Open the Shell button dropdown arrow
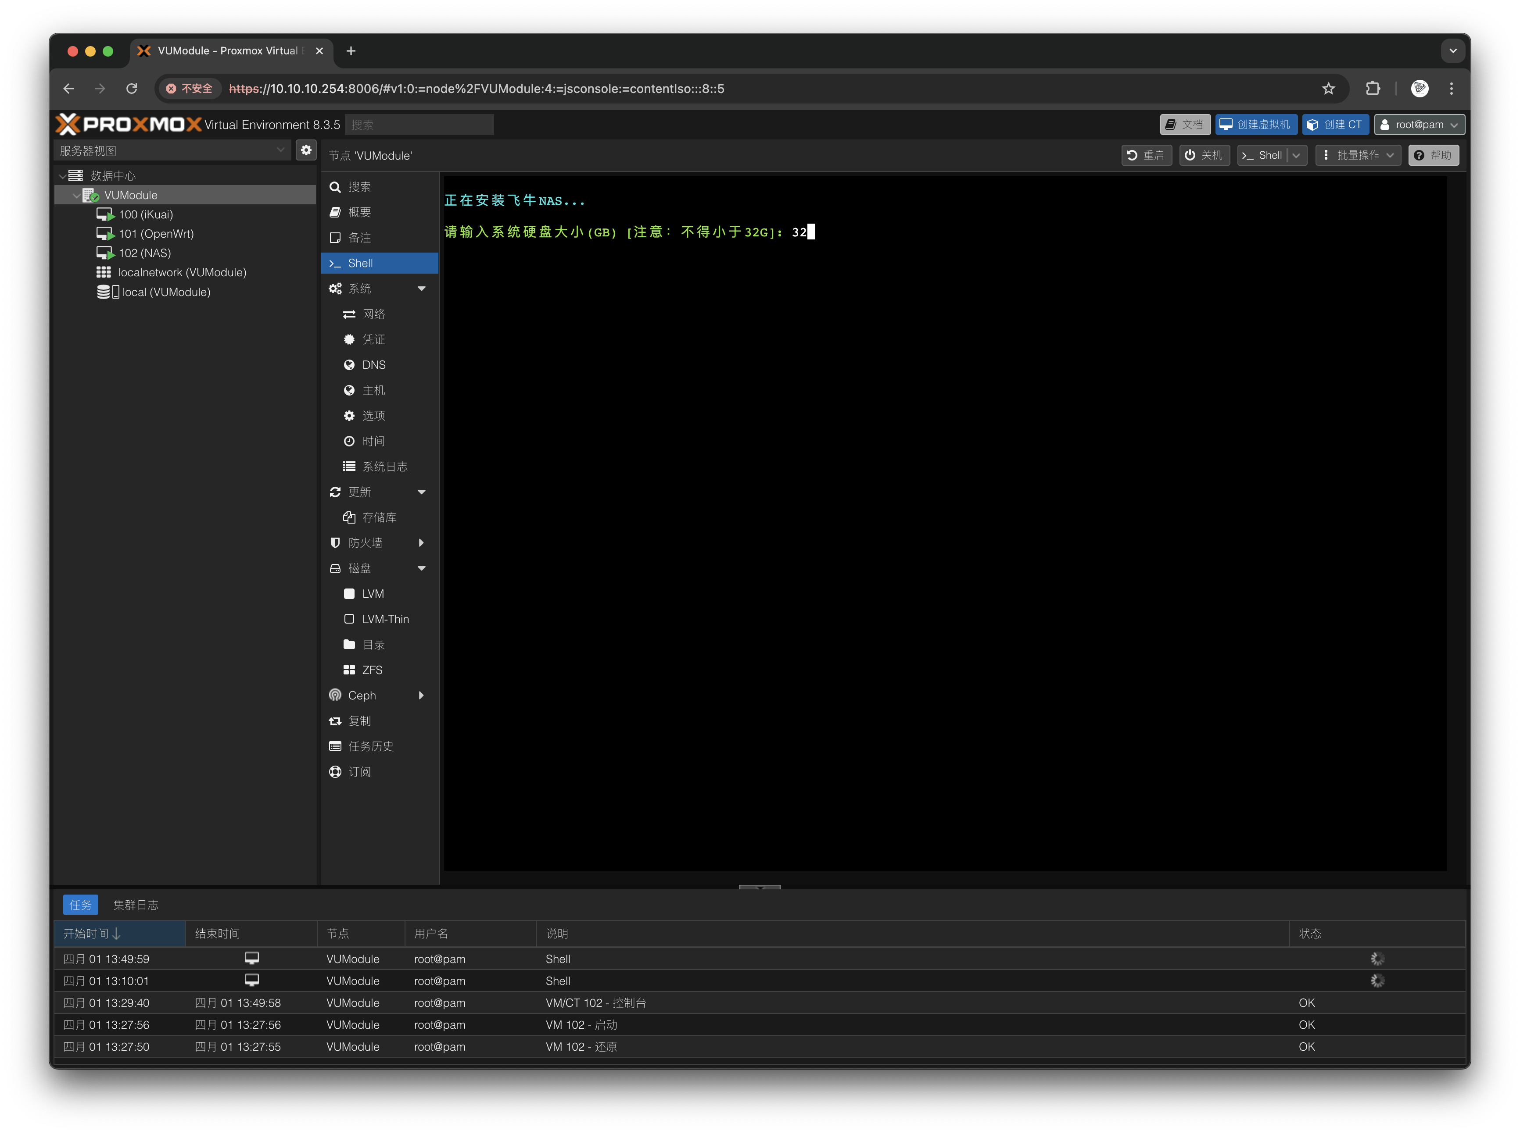 (x=1296, y=155)
